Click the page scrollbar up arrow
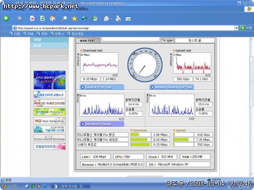Viewport: 254px width, 190px height. pyautogui.click(x=251, y=39)
